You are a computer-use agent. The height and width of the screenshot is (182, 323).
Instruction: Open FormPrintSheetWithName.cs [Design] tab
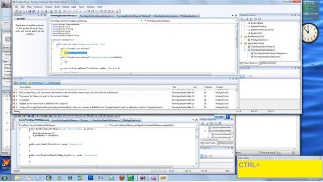[x=70, y=120]
